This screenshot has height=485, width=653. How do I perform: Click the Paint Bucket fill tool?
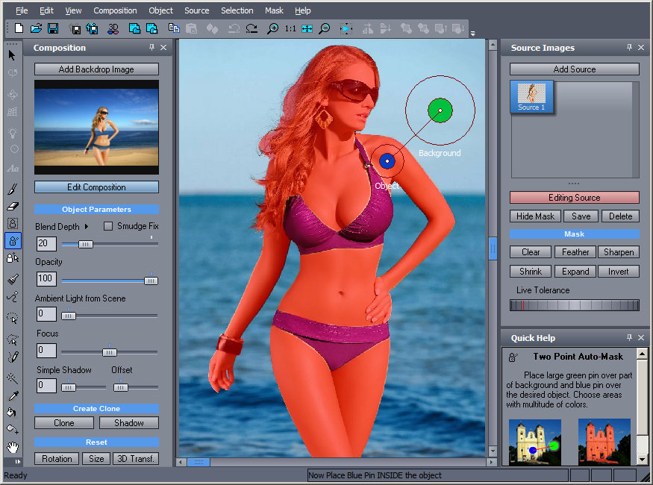13,413
